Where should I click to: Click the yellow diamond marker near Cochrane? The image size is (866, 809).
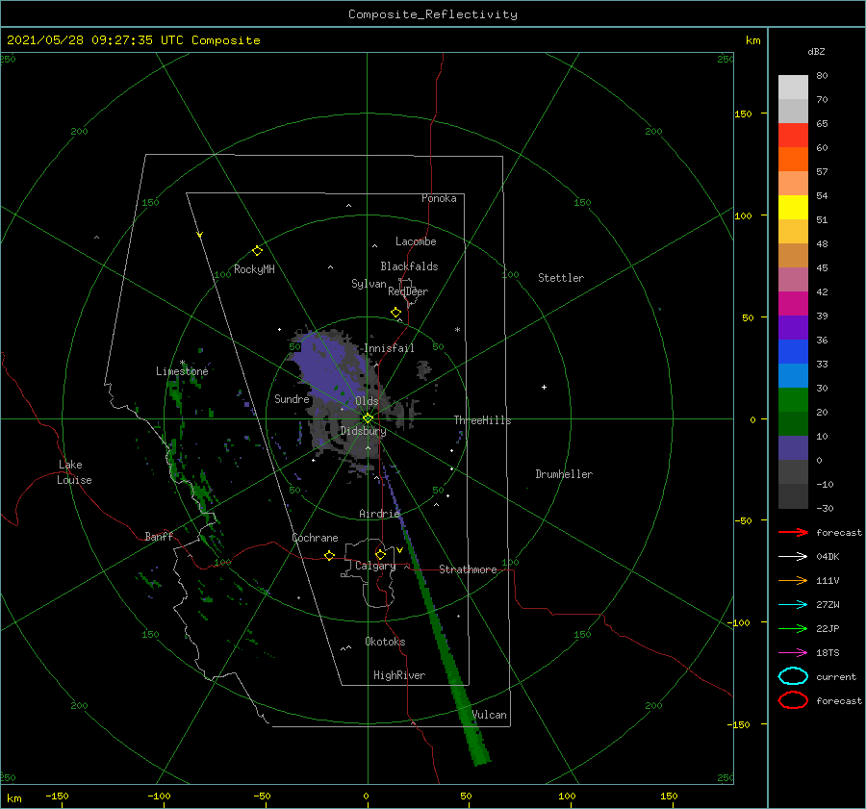click(x=329, y=555)
